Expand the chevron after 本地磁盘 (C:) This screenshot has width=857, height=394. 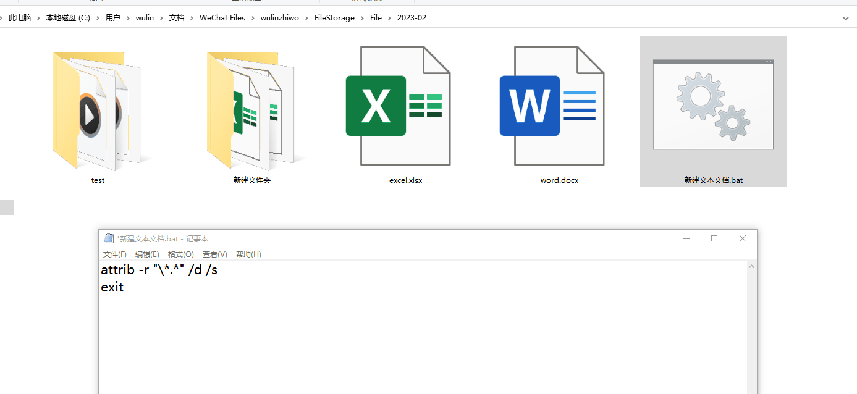pos(98,18)
